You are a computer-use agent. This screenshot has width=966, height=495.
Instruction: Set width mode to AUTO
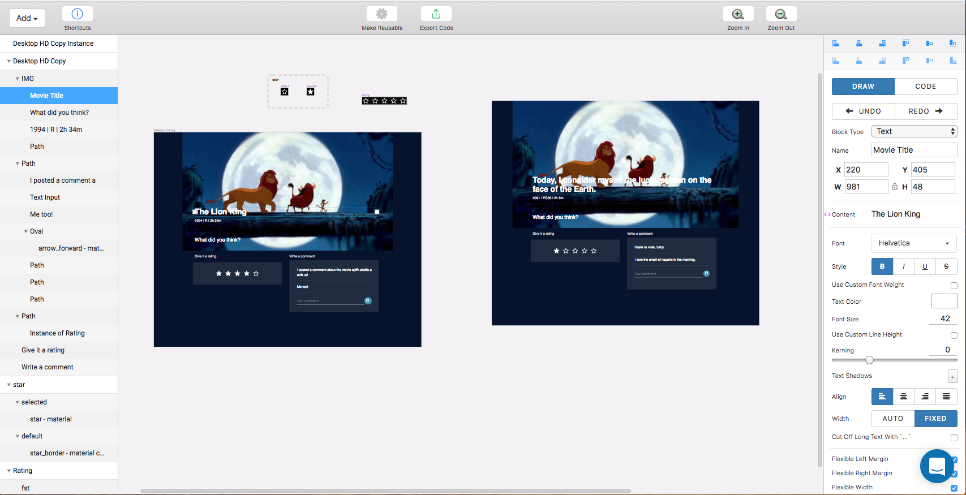click(x=893, y=419)
